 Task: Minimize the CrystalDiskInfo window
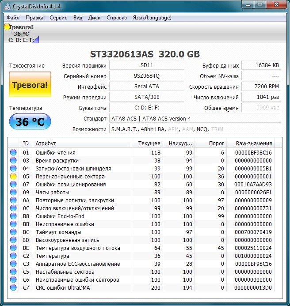coord(248,5)
